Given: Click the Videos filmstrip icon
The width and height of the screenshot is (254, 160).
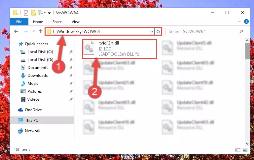Looking at the screenshot, I should (23, 99).
